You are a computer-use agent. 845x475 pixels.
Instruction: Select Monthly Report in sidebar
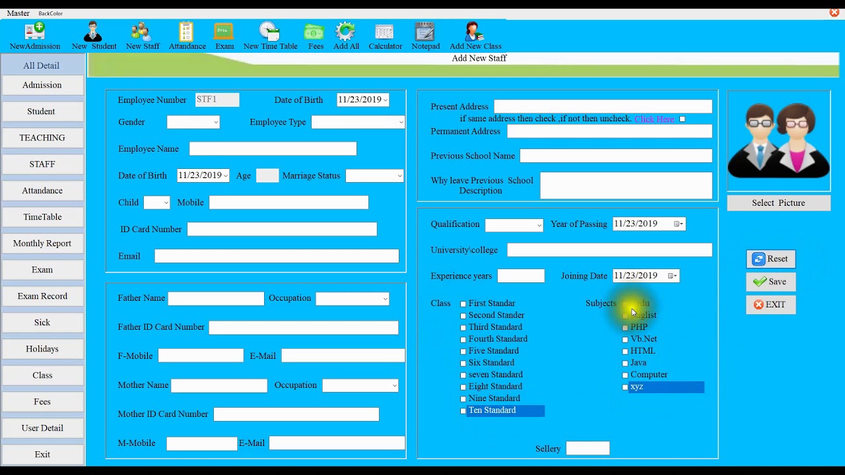[x=42, y=243]
